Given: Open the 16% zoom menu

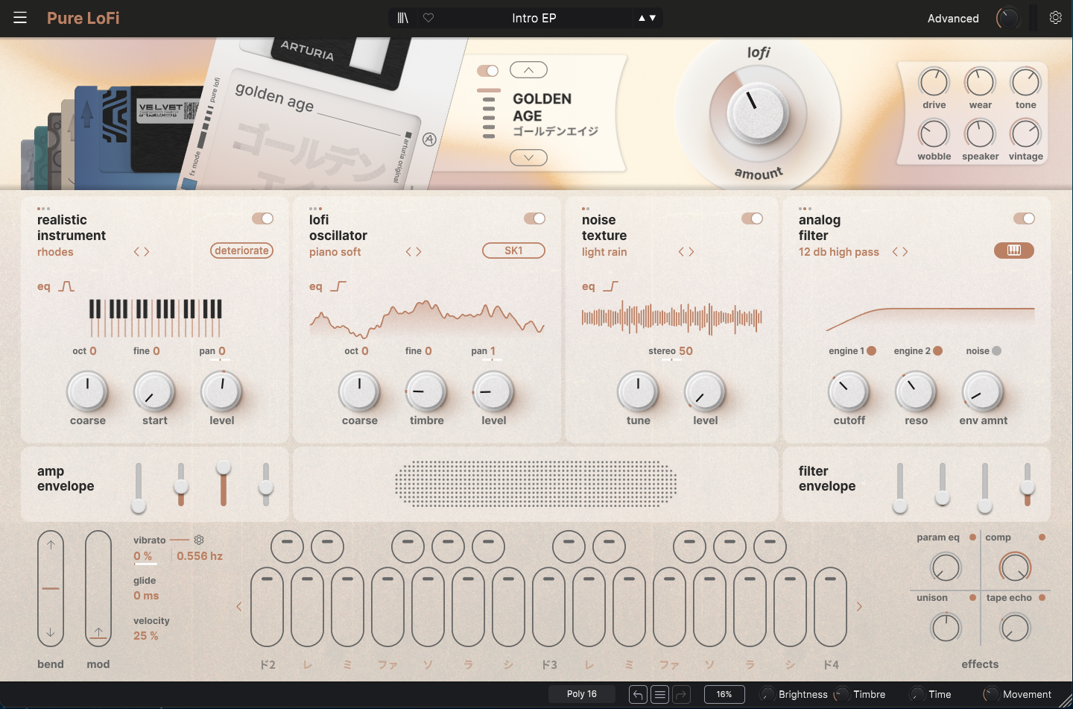Looking at the screenshot, I should tap(724, 694).
